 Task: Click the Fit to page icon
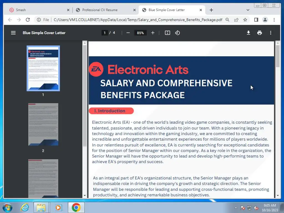(x=167, y=33)
